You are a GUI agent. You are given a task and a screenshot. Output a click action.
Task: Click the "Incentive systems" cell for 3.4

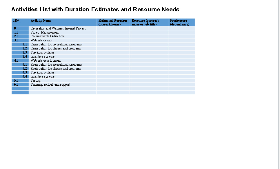tap(43, 56)
